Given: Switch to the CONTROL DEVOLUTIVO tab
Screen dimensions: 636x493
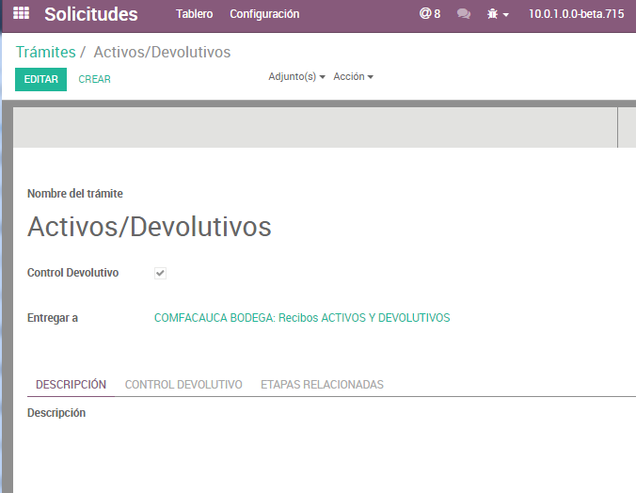Looking at the screenshot, I should [x=183, y=385].
